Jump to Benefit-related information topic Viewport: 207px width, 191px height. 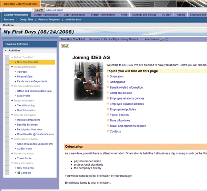[x=126, y=88]
